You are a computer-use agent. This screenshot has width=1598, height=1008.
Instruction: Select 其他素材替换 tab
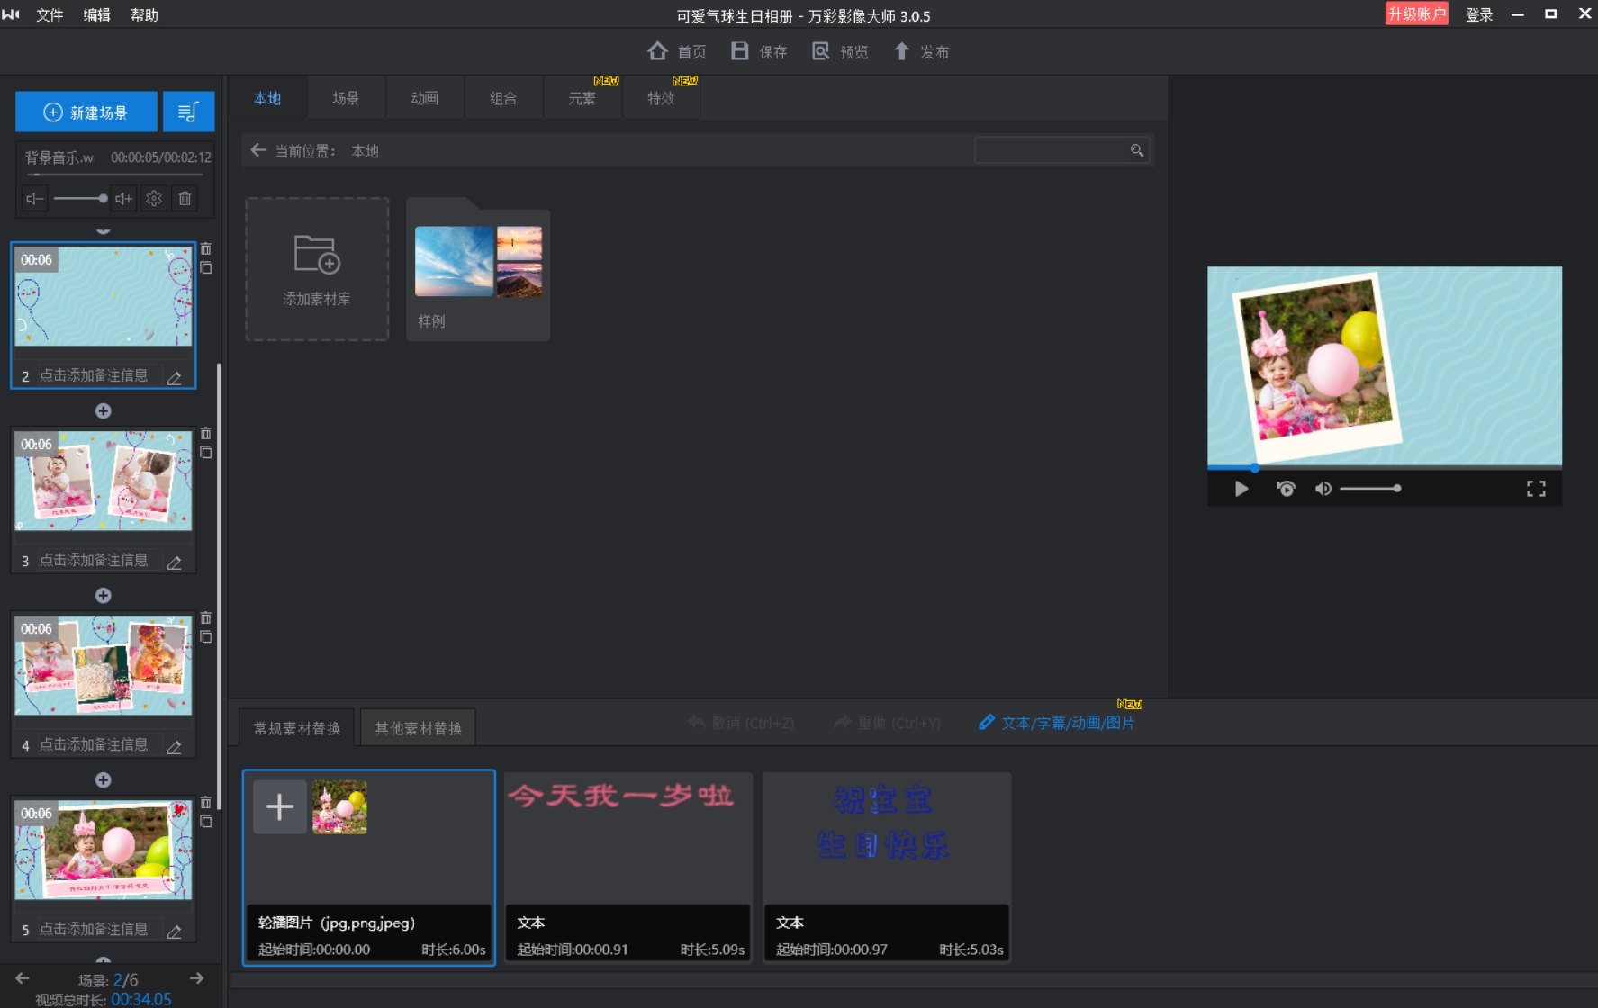418,728
